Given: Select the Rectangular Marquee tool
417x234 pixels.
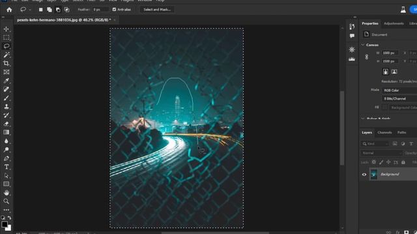Looking at the screenshot, I should (x=7, y=38).
